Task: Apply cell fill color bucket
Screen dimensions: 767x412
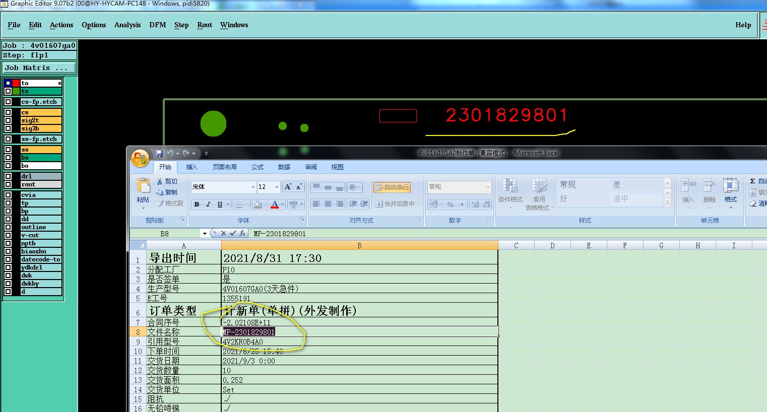Action: 258,204
